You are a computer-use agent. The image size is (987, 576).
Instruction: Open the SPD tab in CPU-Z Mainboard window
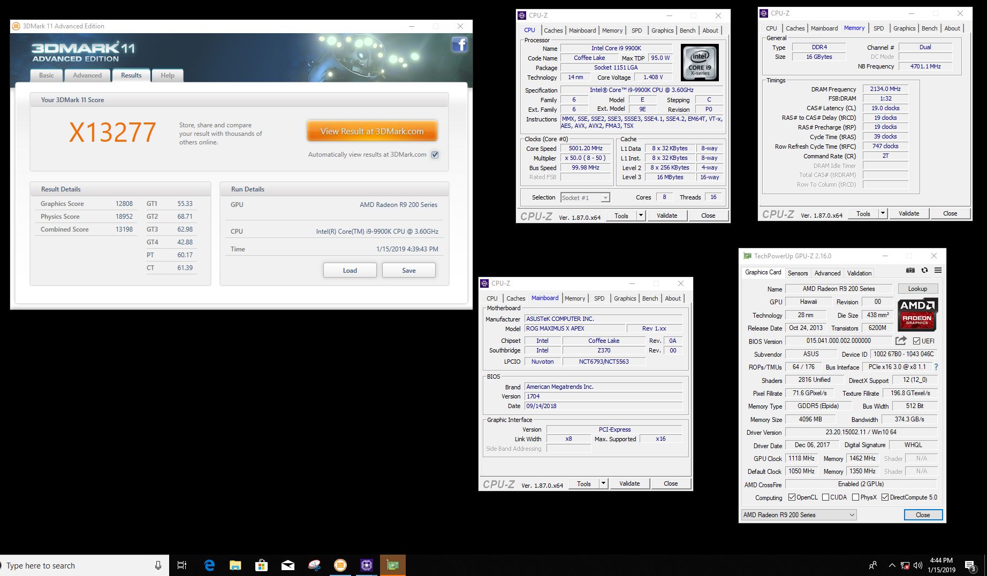pos(599,298)
